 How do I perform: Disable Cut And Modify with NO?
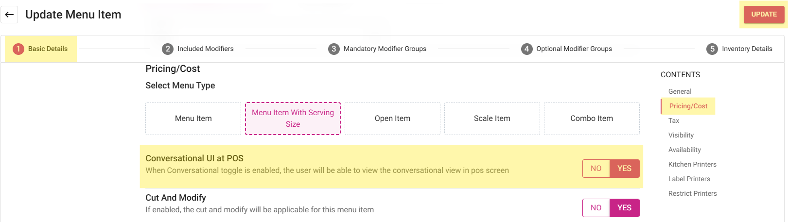(x=596, y=208)
